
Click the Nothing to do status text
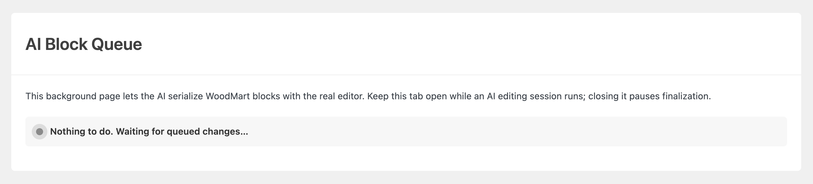pyautogui.click(x=81, y=132)
